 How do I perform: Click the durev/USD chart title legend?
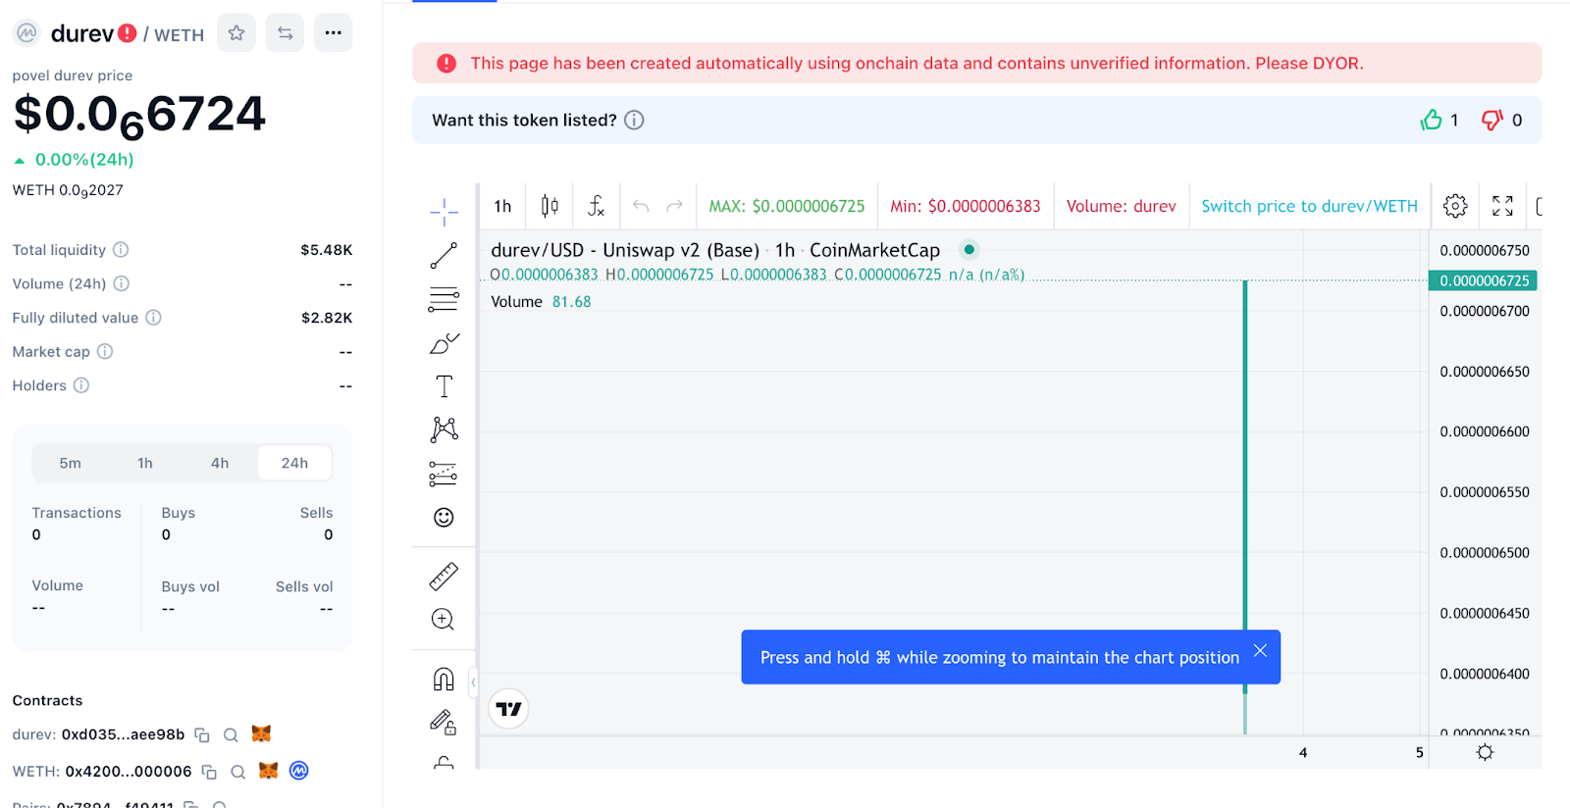pos(715,250)
